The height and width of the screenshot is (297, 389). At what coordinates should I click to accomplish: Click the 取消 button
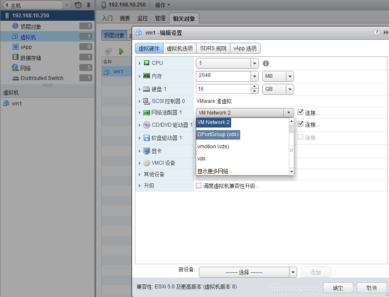pos(371,288)
